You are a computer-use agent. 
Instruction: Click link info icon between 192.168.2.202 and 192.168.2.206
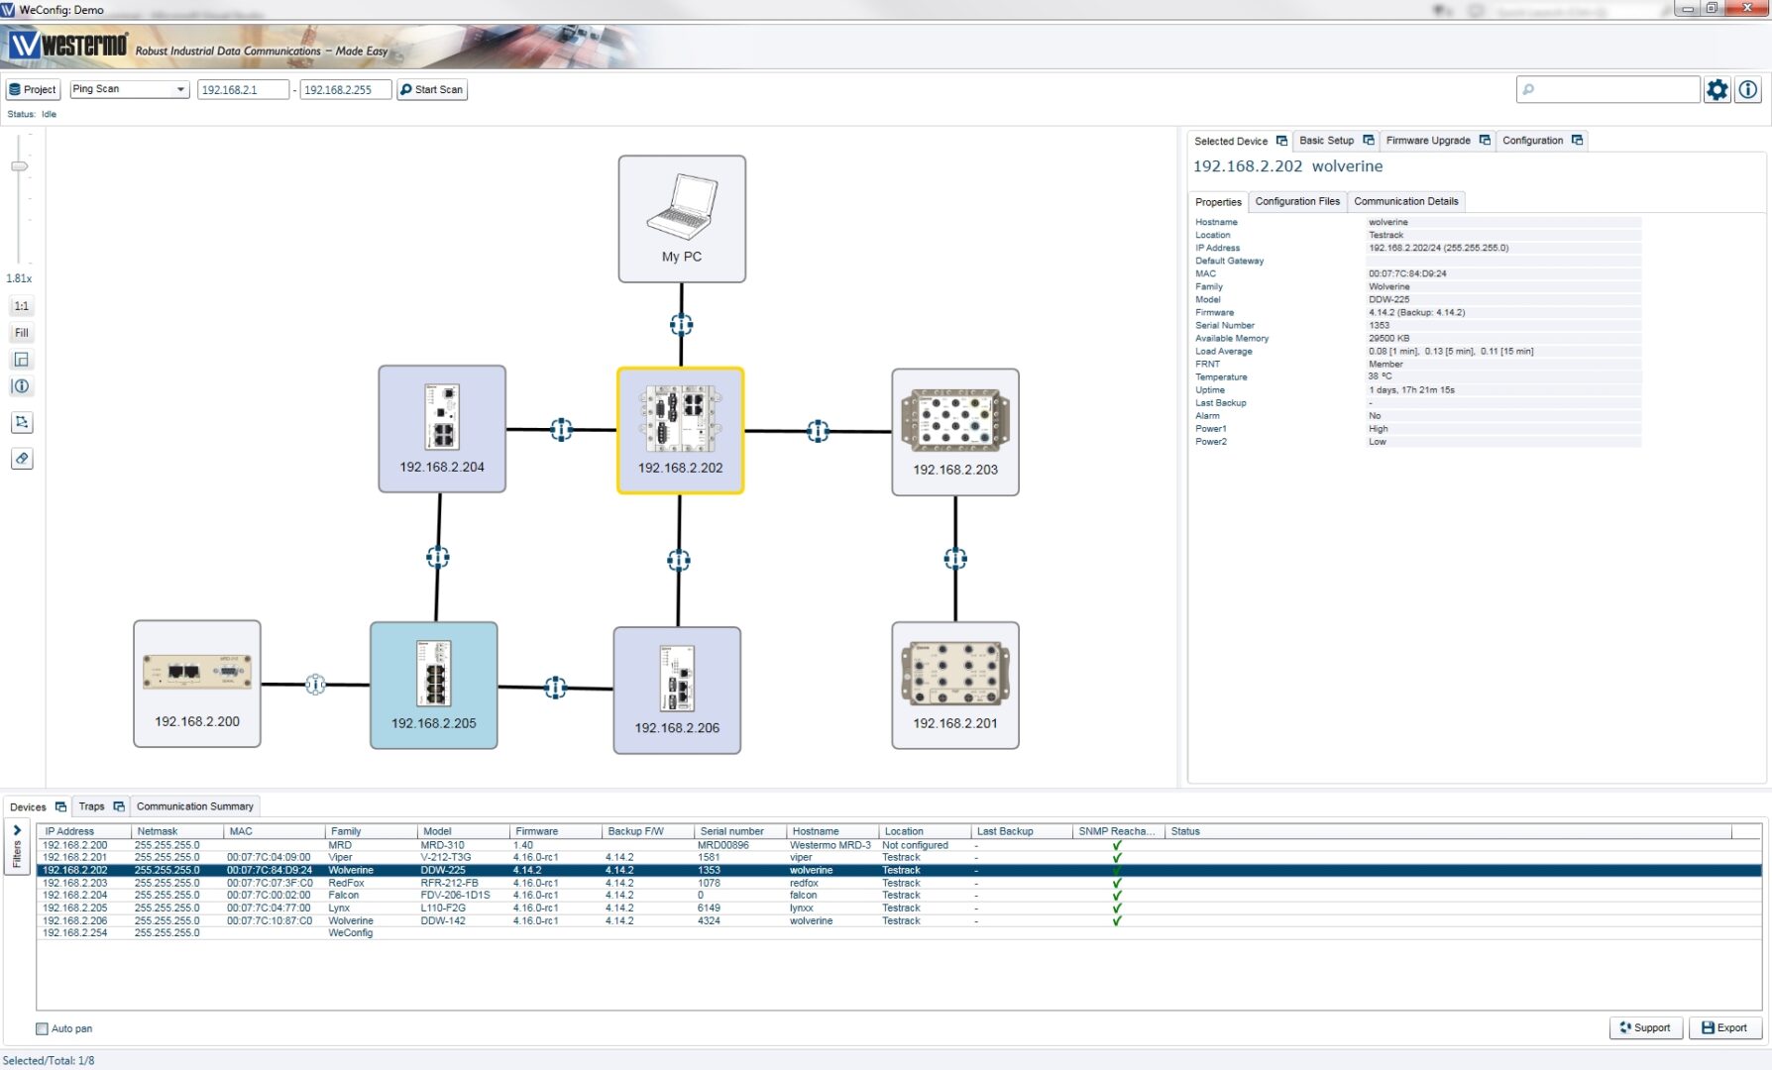coord(679,561)
